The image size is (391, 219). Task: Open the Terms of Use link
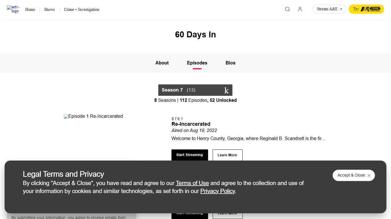coord(192,183)
